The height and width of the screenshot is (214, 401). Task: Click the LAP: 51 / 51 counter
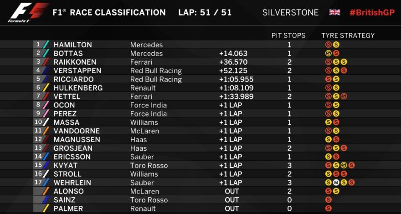(205, 12)
